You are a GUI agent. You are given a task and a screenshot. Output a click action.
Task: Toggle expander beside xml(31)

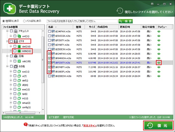[11, 36]
